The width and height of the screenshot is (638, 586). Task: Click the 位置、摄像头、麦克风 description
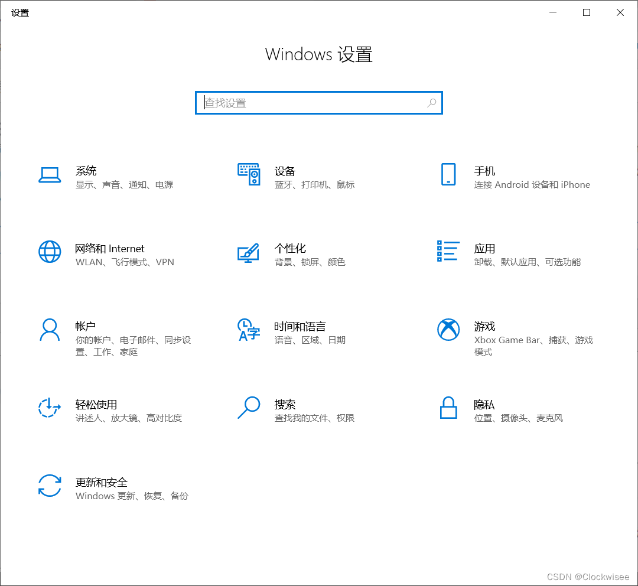point(519,418)
